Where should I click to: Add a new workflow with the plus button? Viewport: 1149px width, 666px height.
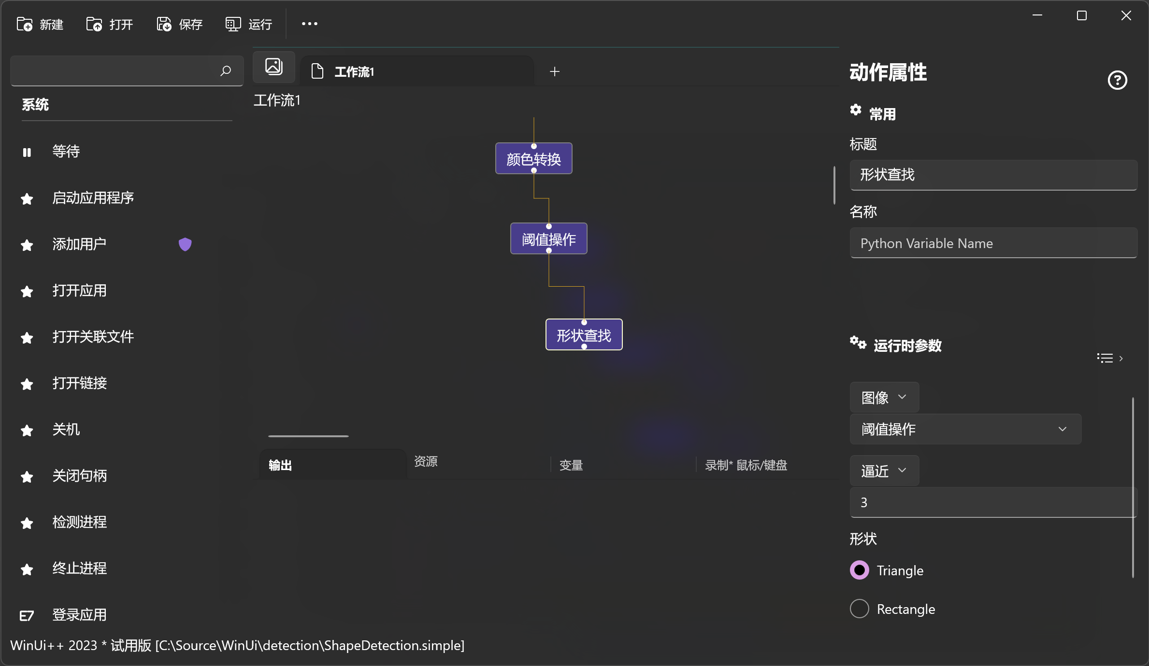[x=555, y=71]
